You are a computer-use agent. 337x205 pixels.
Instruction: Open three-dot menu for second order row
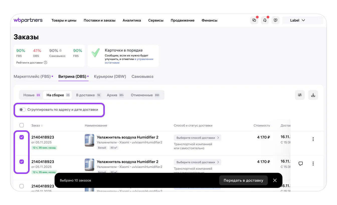(313, 164)
